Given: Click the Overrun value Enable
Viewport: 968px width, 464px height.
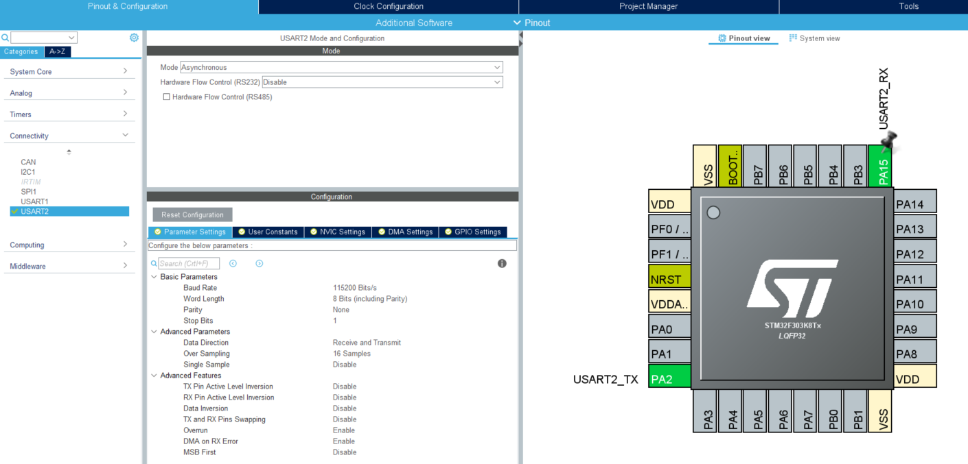Looking at the screenshot, I should pyautogui.click(x=344, y=430).
